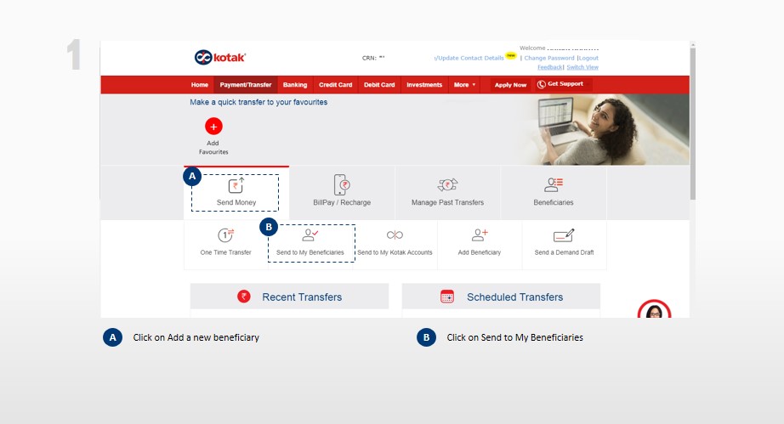Viewport: 784px width, 424px height.
Task: Click the Logout link
Action: 588,58
